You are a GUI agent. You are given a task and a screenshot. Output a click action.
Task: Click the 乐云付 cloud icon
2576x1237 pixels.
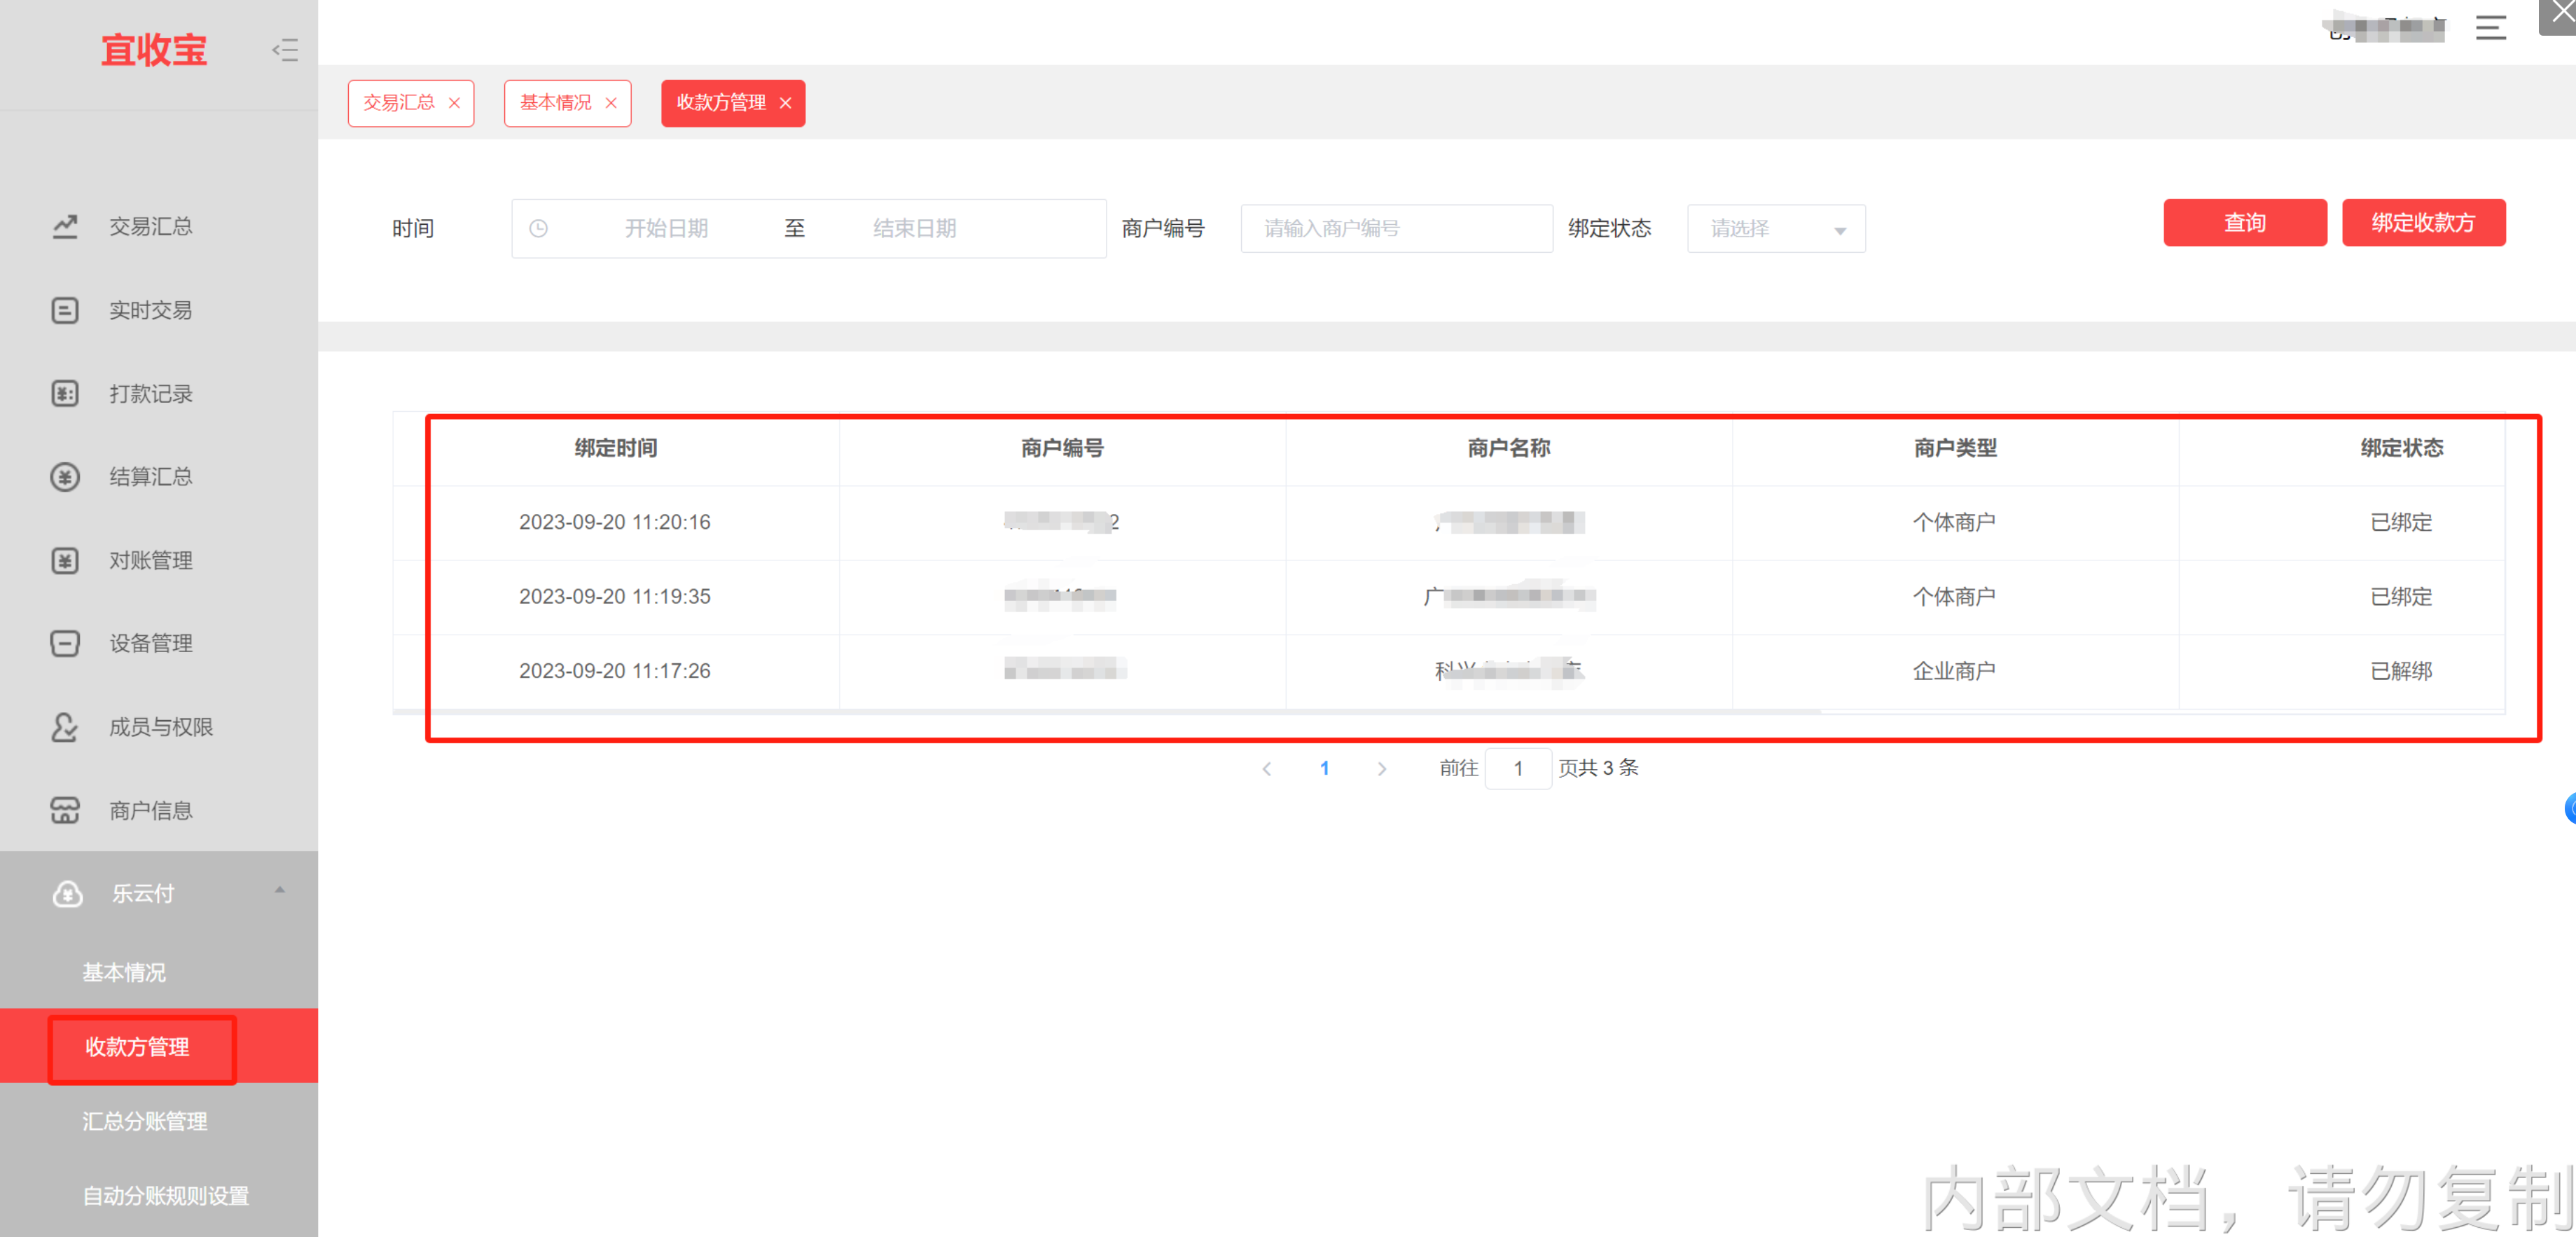coord(67,894)
